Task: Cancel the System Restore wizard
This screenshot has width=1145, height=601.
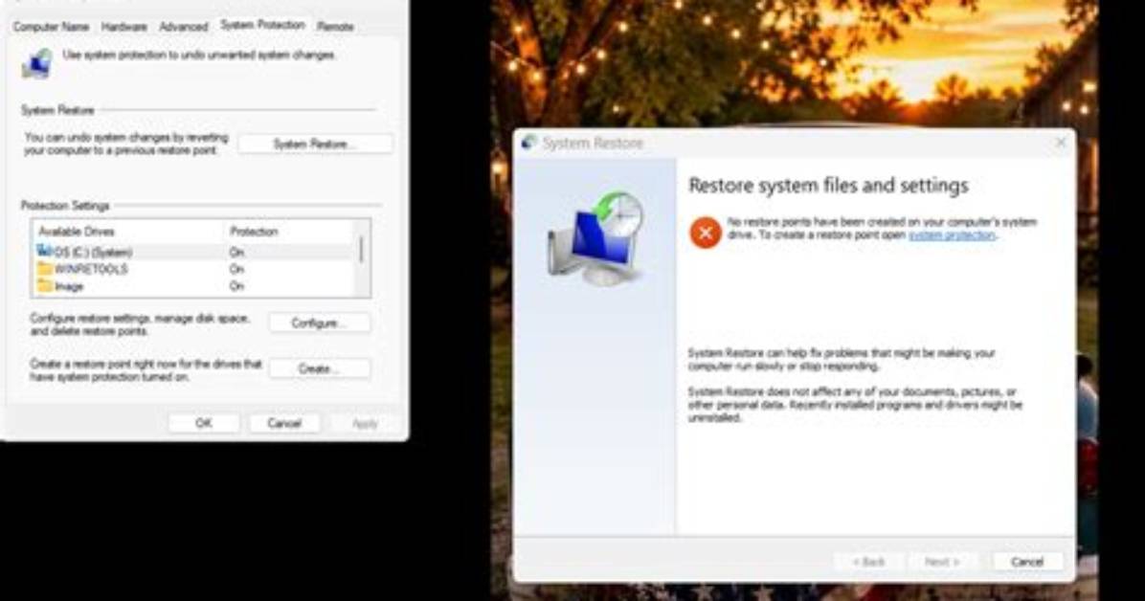Action: (x=1026, y=562)
